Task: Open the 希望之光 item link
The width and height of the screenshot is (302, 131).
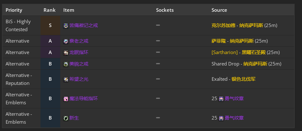Action: tap(79, 79)
